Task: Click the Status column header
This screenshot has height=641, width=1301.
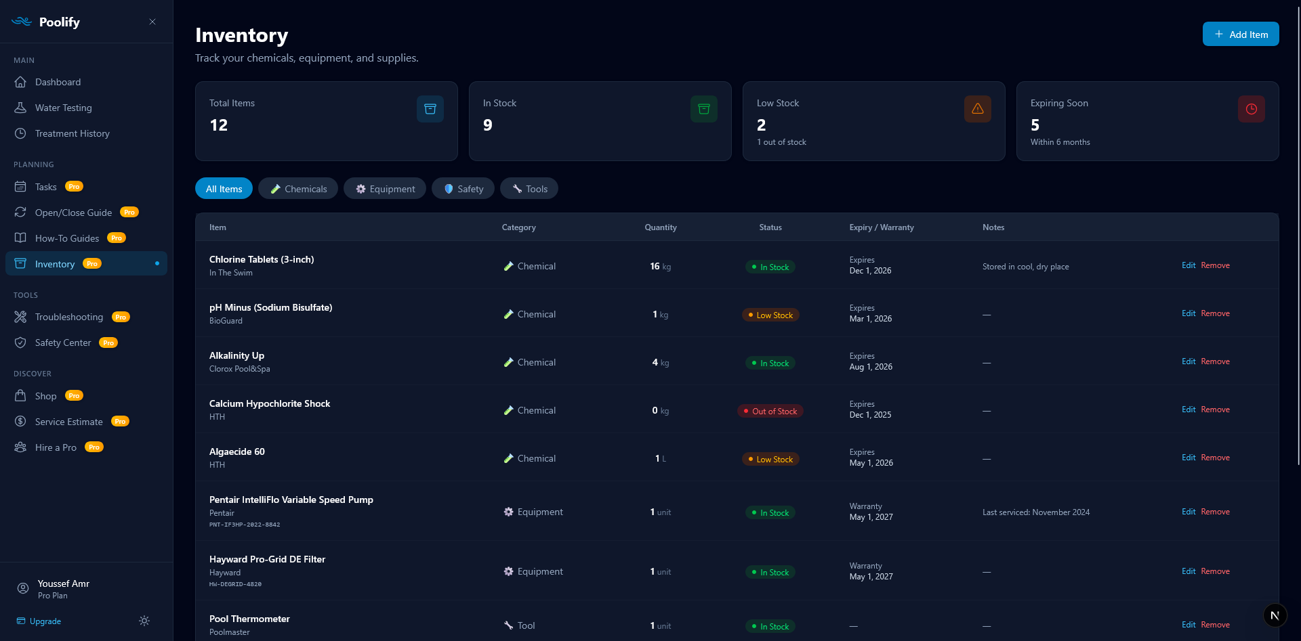Action: tap(770, 227)
